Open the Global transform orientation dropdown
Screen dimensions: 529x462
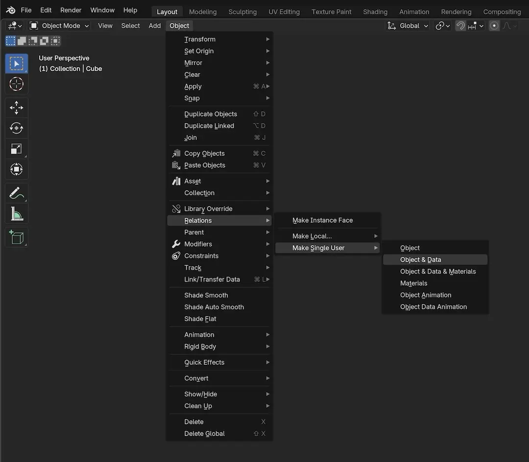click(x=408, y=26)
